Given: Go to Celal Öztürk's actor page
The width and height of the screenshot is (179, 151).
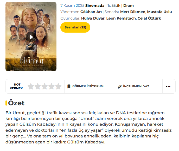Looking at the screenshot, I should [x=150, y=18].
